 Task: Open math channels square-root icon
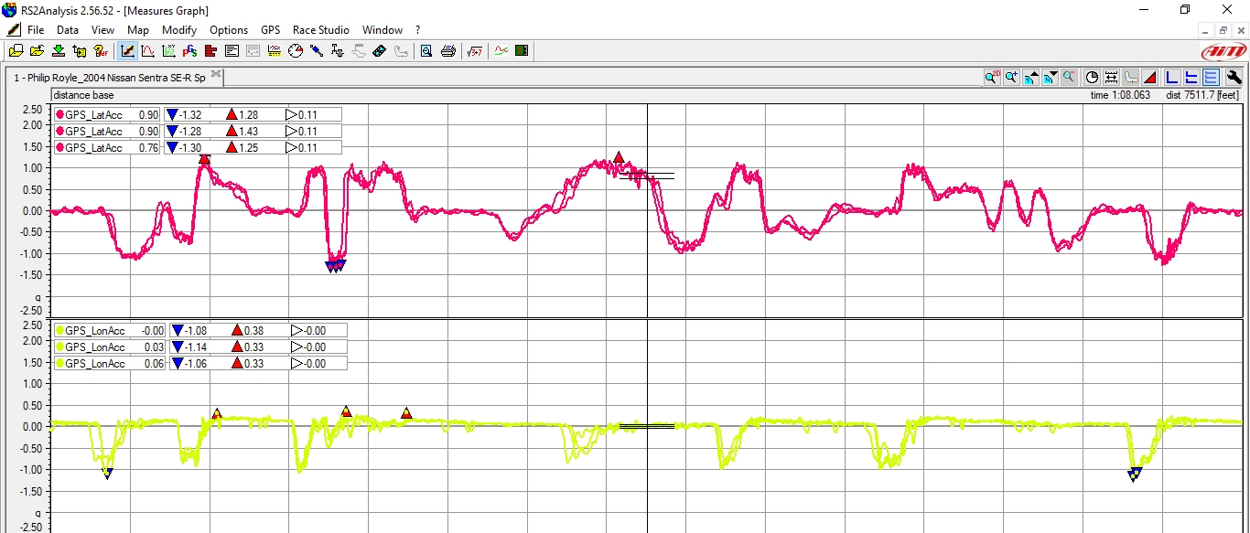tap(475, 51)
